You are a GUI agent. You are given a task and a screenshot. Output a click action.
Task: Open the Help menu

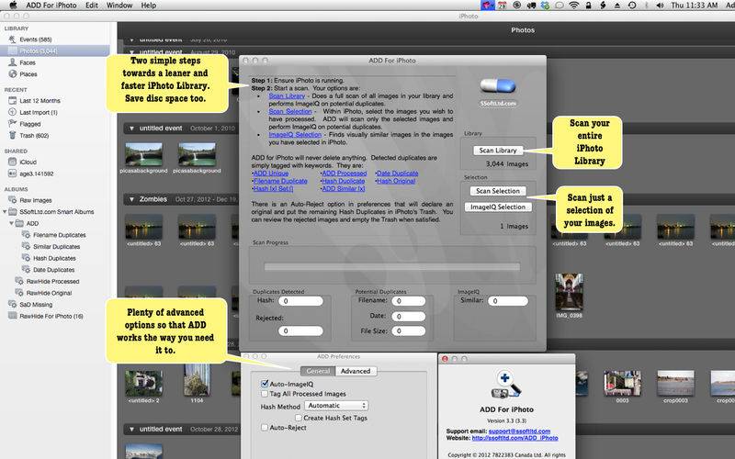point(149,6)
